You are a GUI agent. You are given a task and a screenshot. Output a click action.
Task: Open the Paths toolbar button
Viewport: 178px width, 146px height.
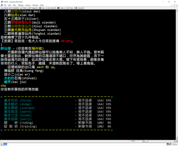(x=23, y=8)
